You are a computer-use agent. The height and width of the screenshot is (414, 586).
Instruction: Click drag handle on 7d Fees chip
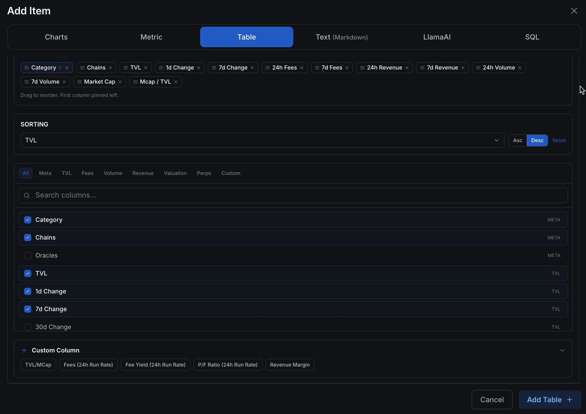pos(317,68)
